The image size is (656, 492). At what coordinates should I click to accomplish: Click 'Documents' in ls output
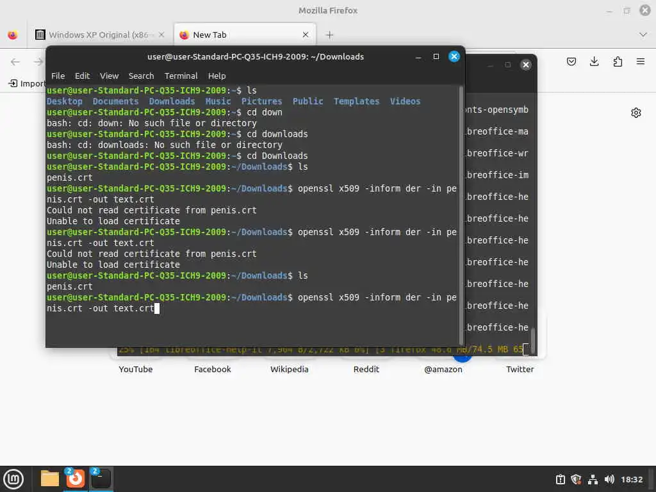pyautogui.click(x=115, y=101)
